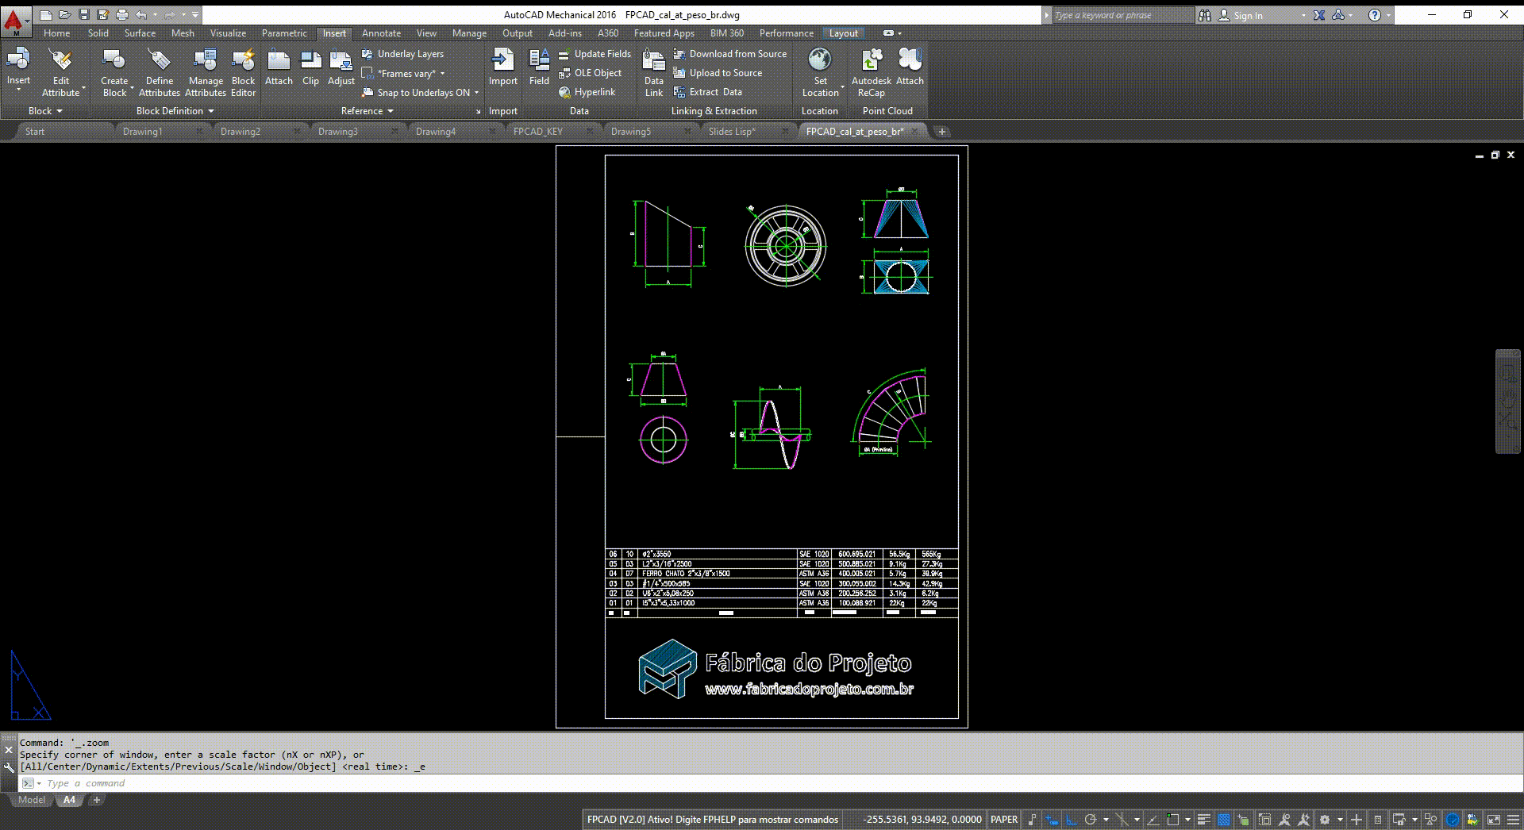Open the Define Attributes tool
This screenshot has width=1524, height=830.
click(160, 72)
